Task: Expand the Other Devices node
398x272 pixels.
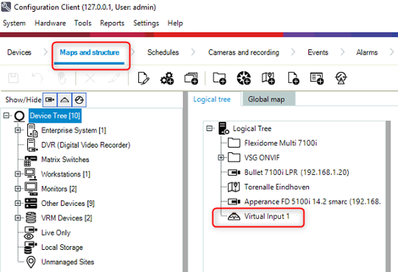Action: coord(18,203)
